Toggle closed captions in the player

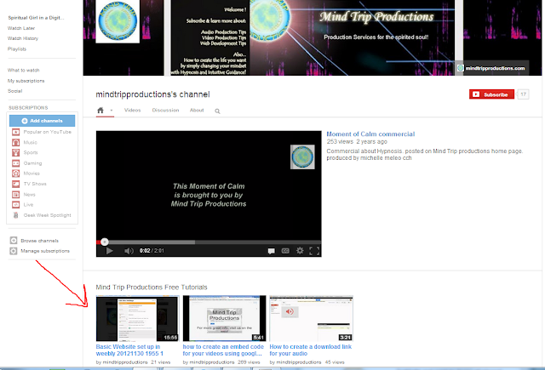click(285, 251)
